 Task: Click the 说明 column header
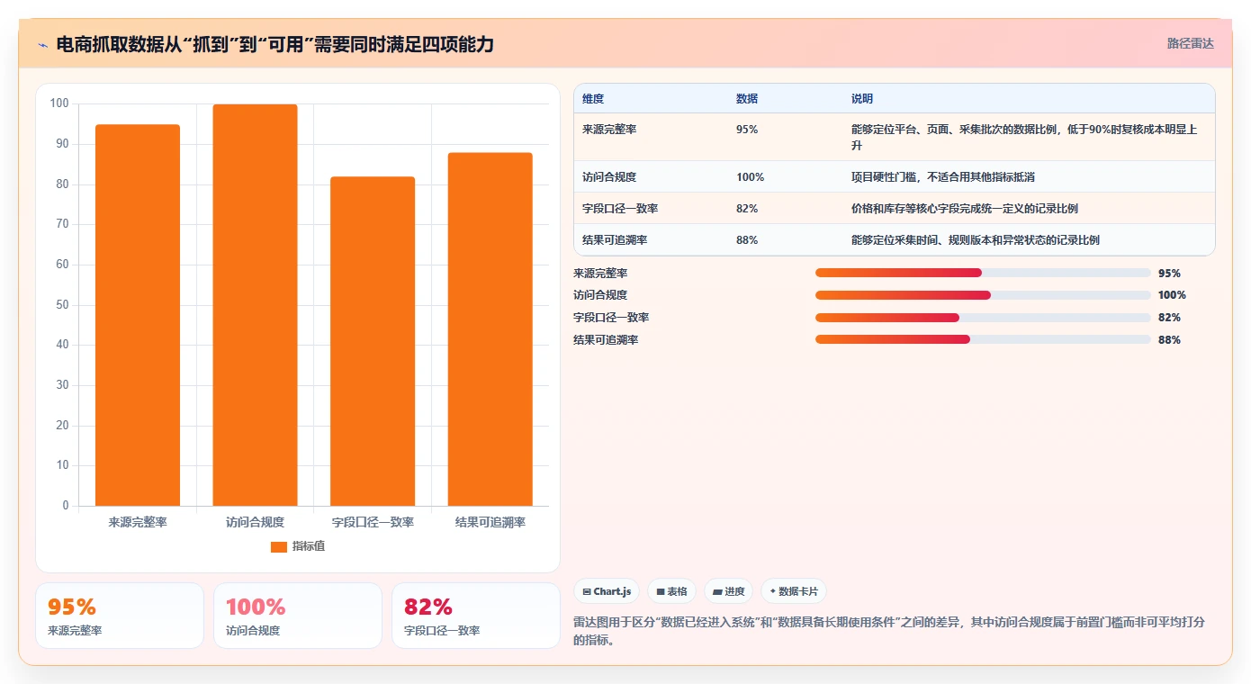(862, 99)
